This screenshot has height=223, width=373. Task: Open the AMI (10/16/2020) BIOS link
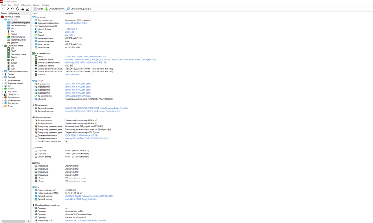pyautogui.click(x=72, y=75)
